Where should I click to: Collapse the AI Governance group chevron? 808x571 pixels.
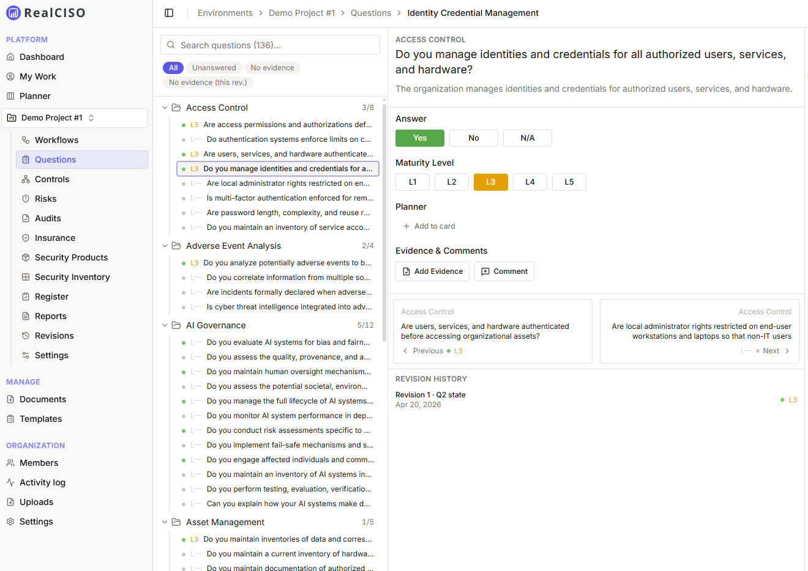[x=165, y=325]
